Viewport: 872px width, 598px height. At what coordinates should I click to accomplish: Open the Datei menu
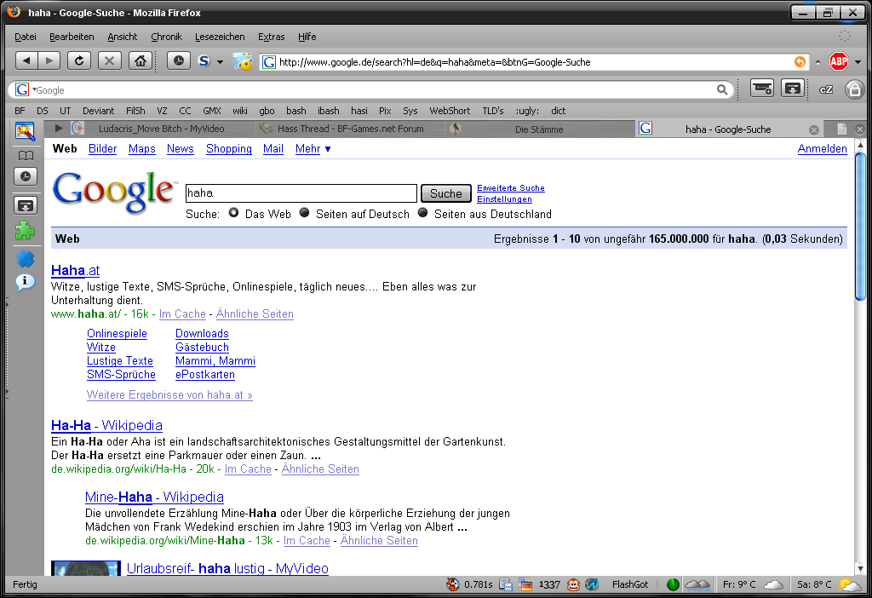[x=26, y=37]
